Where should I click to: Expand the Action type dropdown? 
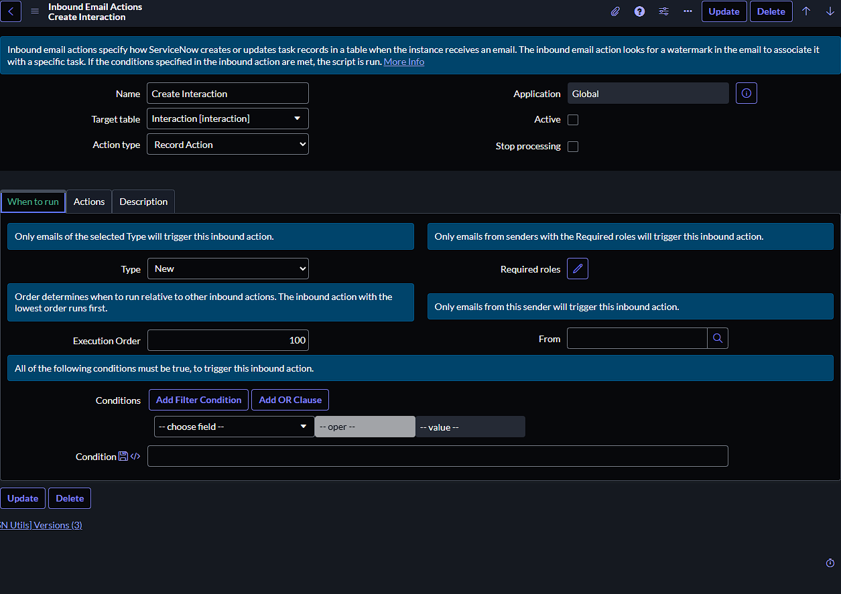point(227,145)
